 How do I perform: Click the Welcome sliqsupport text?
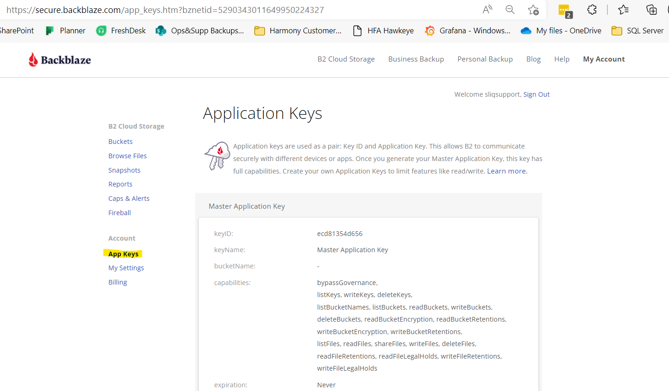click(487, 94)
